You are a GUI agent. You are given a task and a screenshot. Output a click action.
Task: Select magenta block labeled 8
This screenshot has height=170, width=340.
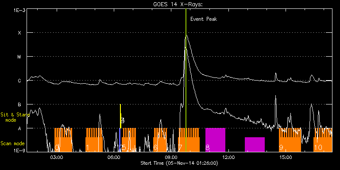[x=215, y=140]
